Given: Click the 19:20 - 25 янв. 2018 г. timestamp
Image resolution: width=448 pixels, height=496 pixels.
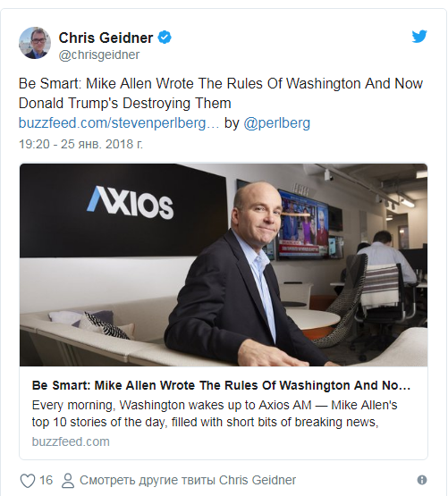Looking at the screenshot, I should pos(80,144).
